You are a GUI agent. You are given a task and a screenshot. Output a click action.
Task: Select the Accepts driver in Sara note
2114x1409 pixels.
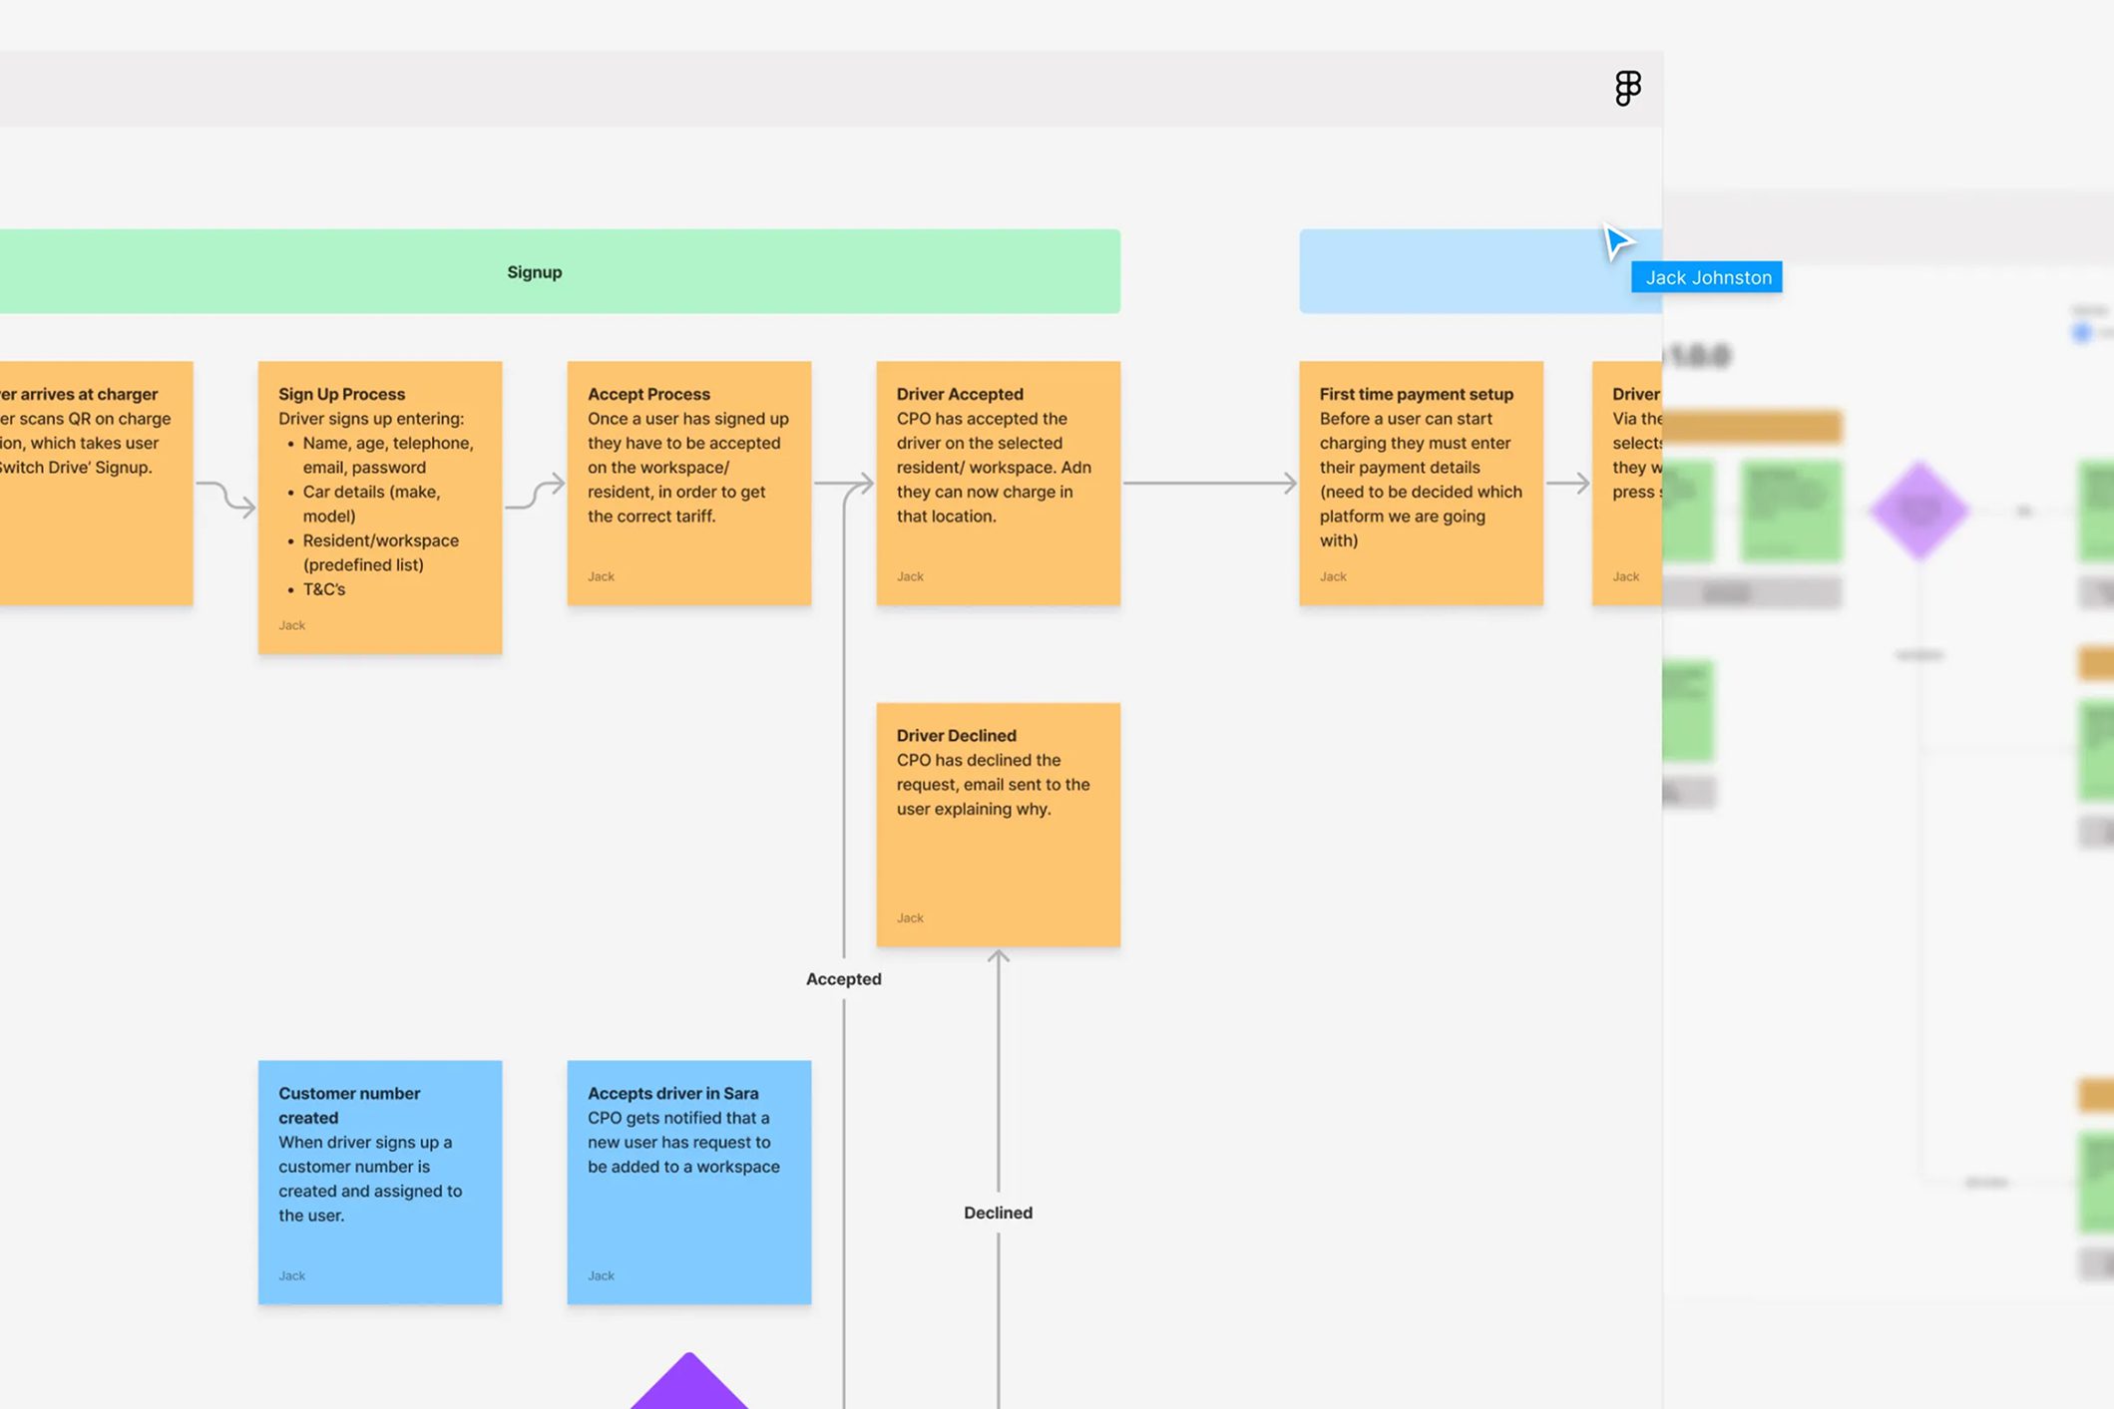point(688,1182)
